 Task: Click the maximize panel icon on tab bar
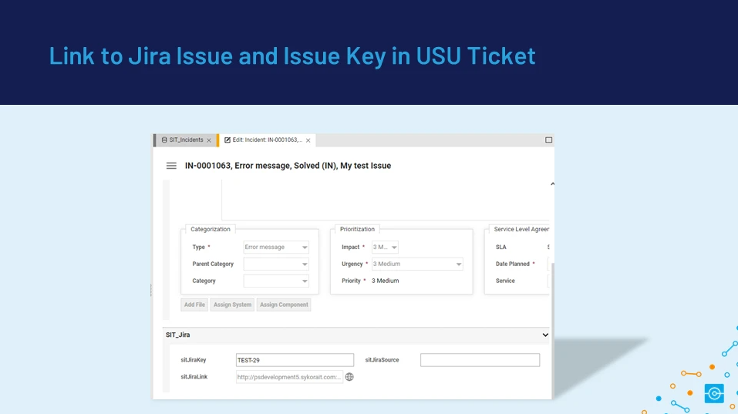(x=548, y=140)
